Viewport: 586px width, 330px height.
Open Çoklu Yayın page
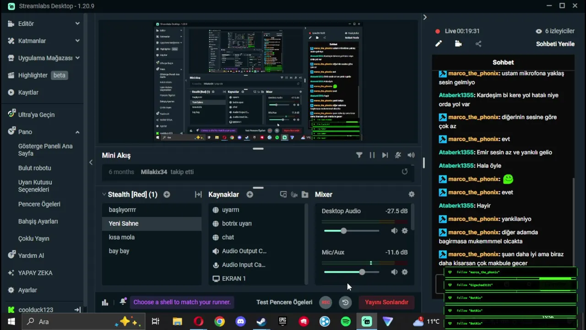pyautogui.click(x=33, y=239)
